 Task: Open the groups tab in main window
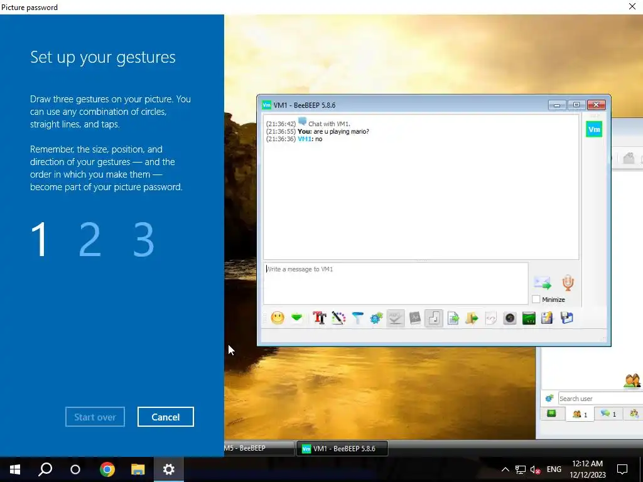(634, 414)
